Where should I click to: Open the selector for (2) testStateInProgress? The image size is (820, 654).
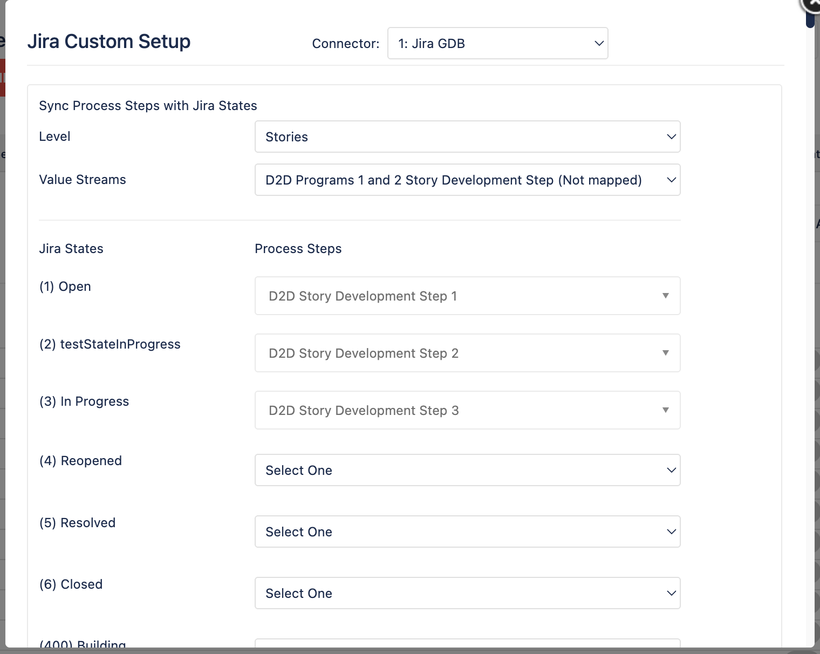pyautogui.click(x=467, y=353)
